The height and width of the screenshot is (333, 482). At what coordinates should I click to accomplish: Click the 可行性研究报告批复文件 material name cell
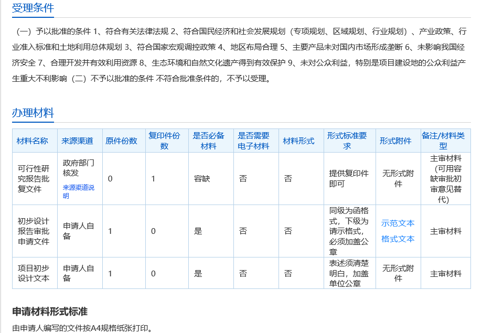34,178
